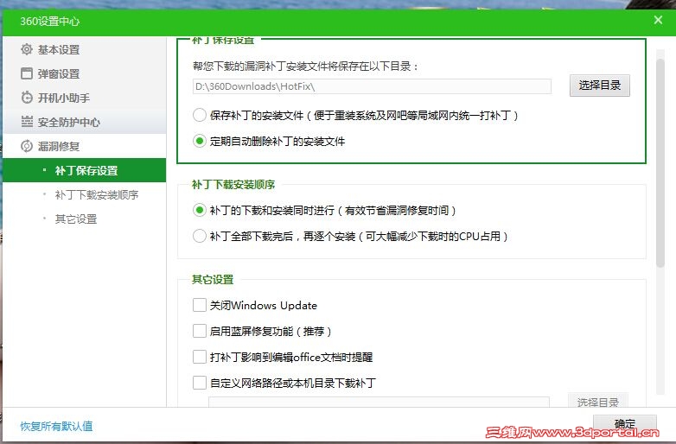676x444 pixels.
Task: Click the gear icon beside 基本设置
Action: point(27,49)
